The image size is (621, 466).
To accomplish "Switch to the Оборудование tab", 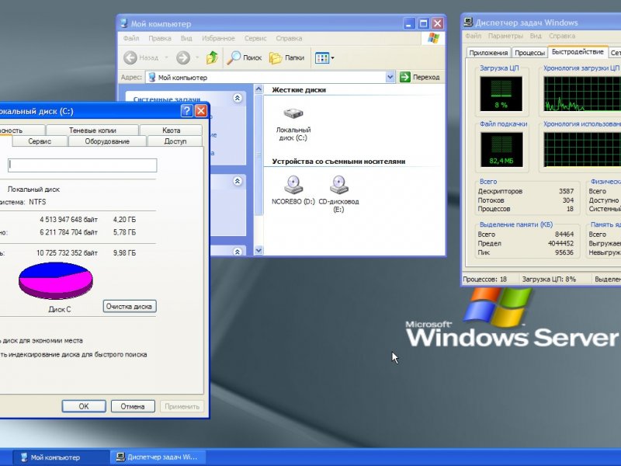I will click(x=107, y=141).
